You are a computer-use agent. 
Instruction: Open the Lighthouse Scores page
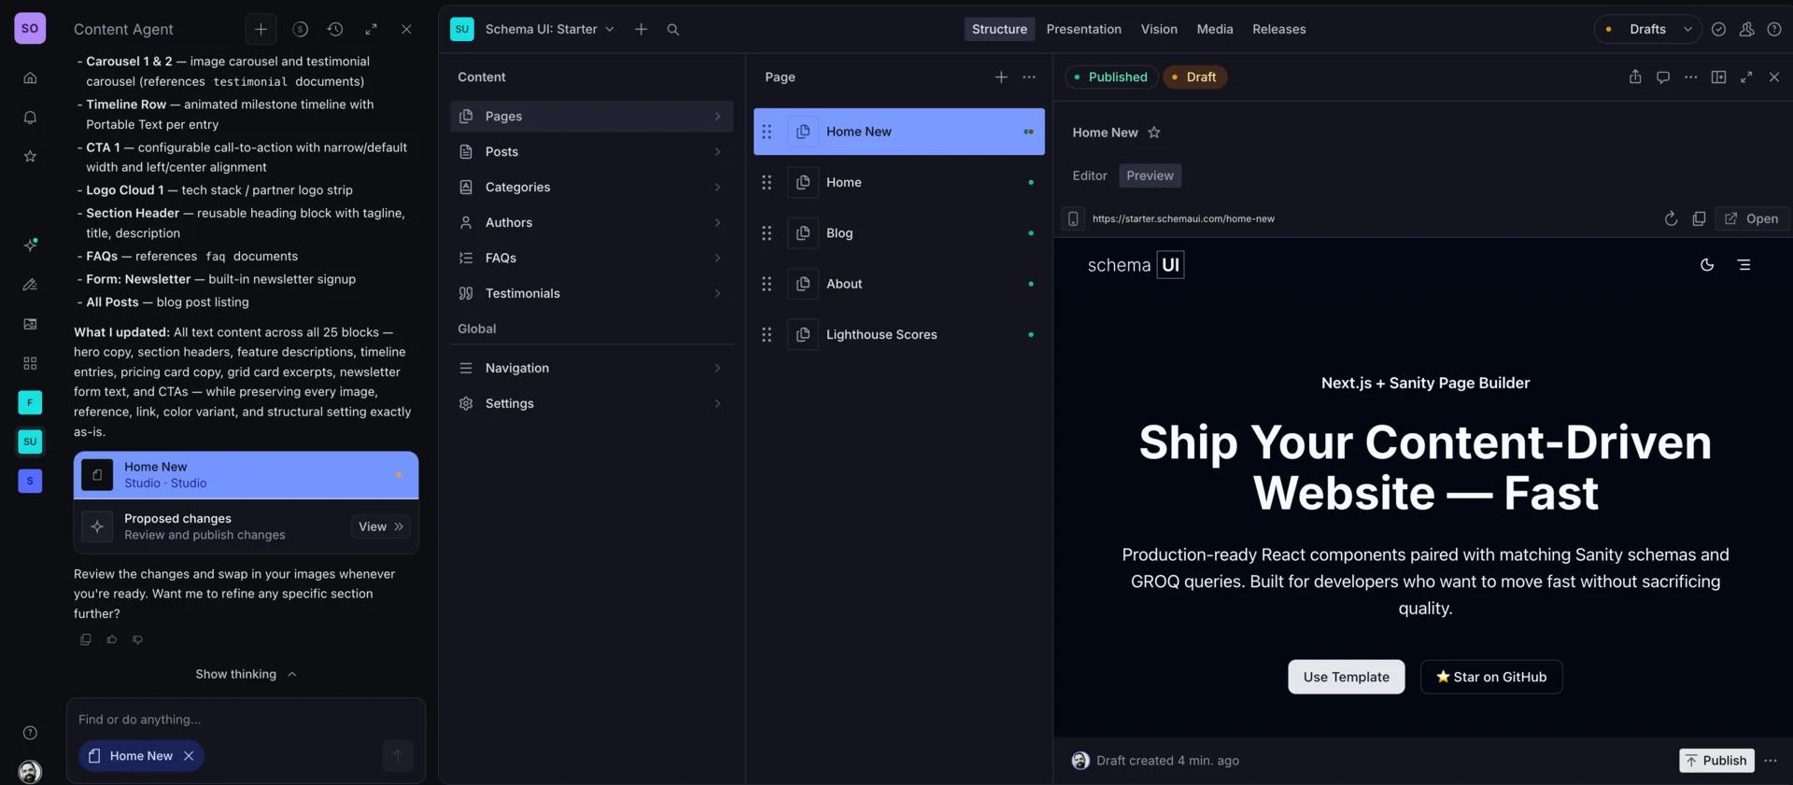tap(899, 334)
